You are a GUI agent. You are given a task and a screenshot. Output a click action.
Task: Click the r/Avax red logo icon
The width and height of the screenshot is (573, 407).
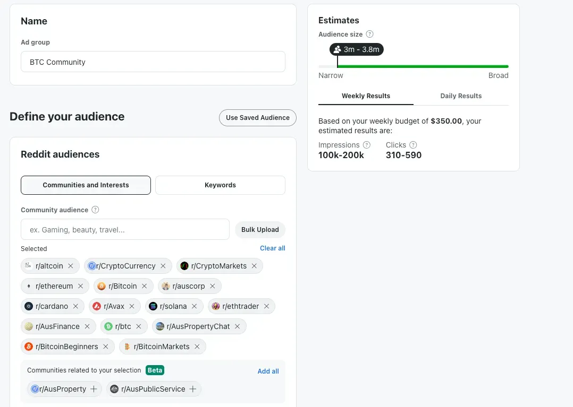pos(97,306)
